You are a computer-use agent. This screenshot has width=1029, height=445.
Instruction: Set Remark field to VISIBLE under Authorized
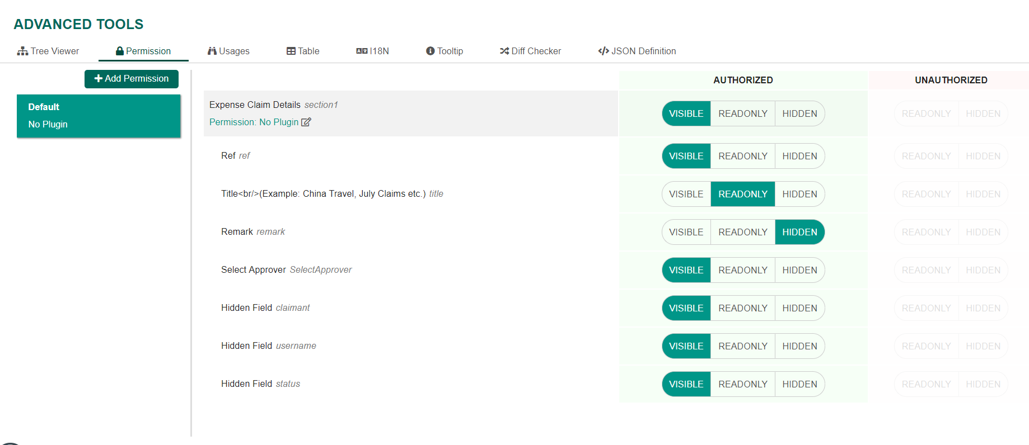coord(686,233)
